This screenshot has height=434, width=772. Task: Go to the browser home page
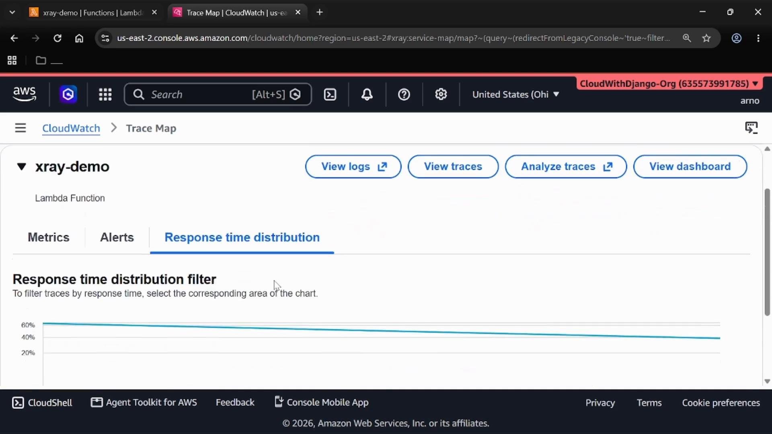coord(79,38)
